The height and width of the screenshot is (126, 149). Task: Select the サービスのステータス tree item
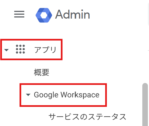point(87,117)
